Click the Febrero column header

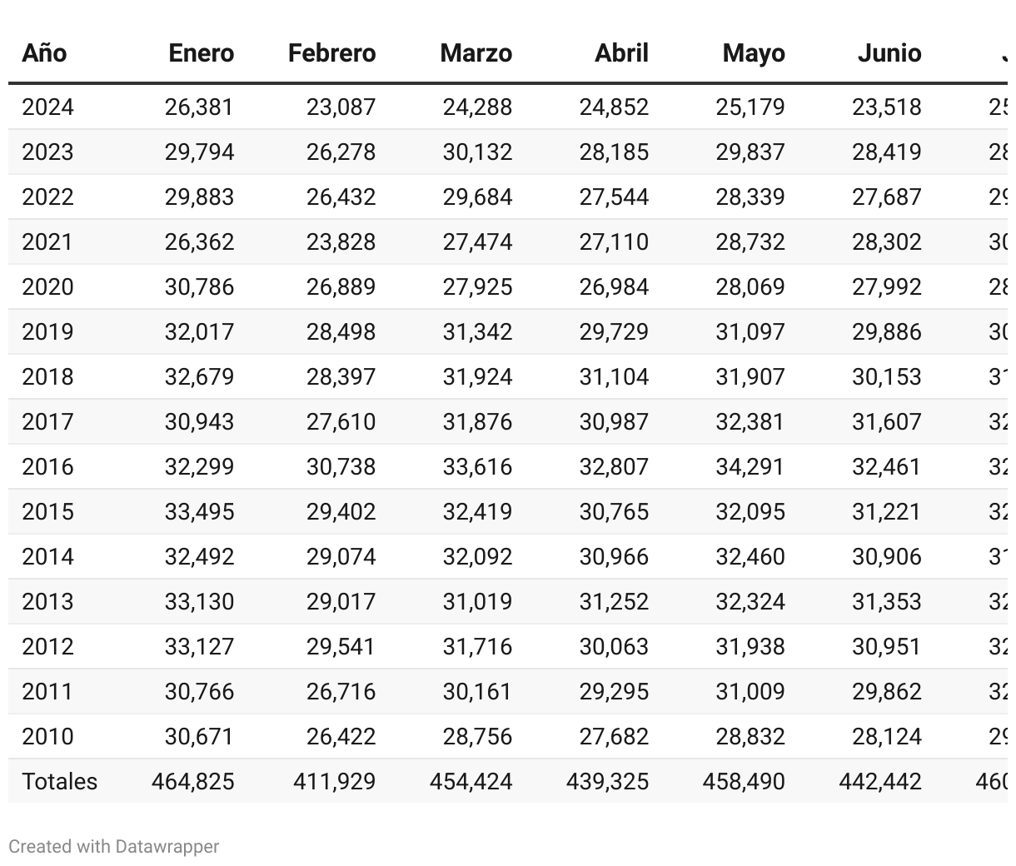pyautogui.click(x=331, y=53)
